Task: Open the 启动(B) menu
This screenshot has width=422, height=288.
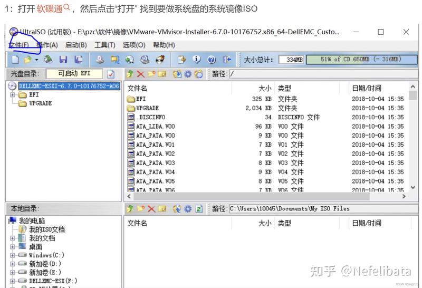Action: click(x=76, y=45)
